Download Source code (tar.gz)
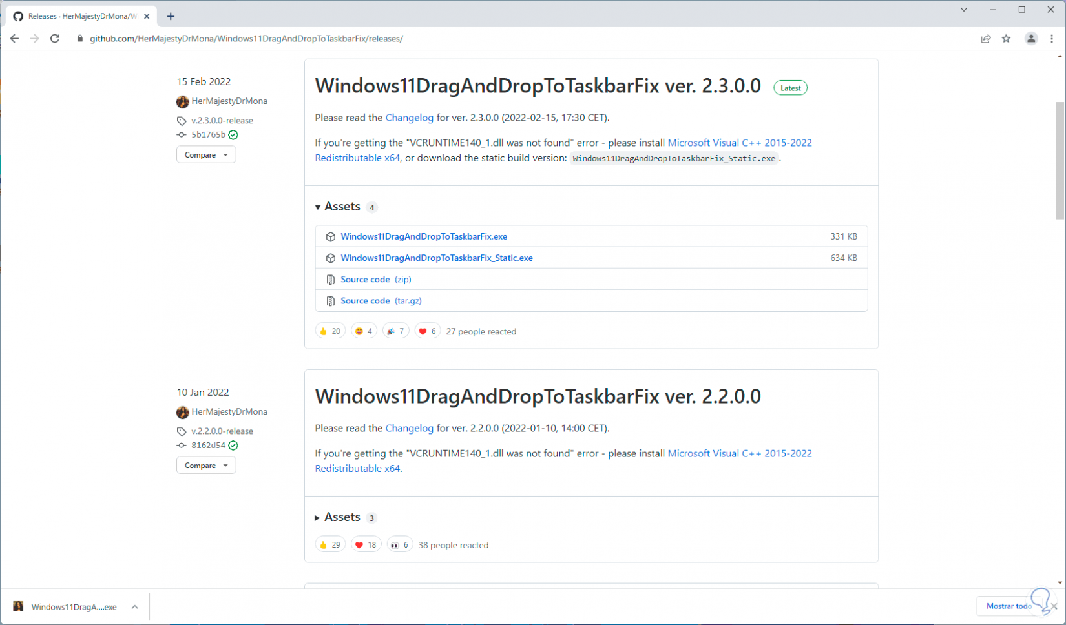1066x625 pixels. pos(381,300)
